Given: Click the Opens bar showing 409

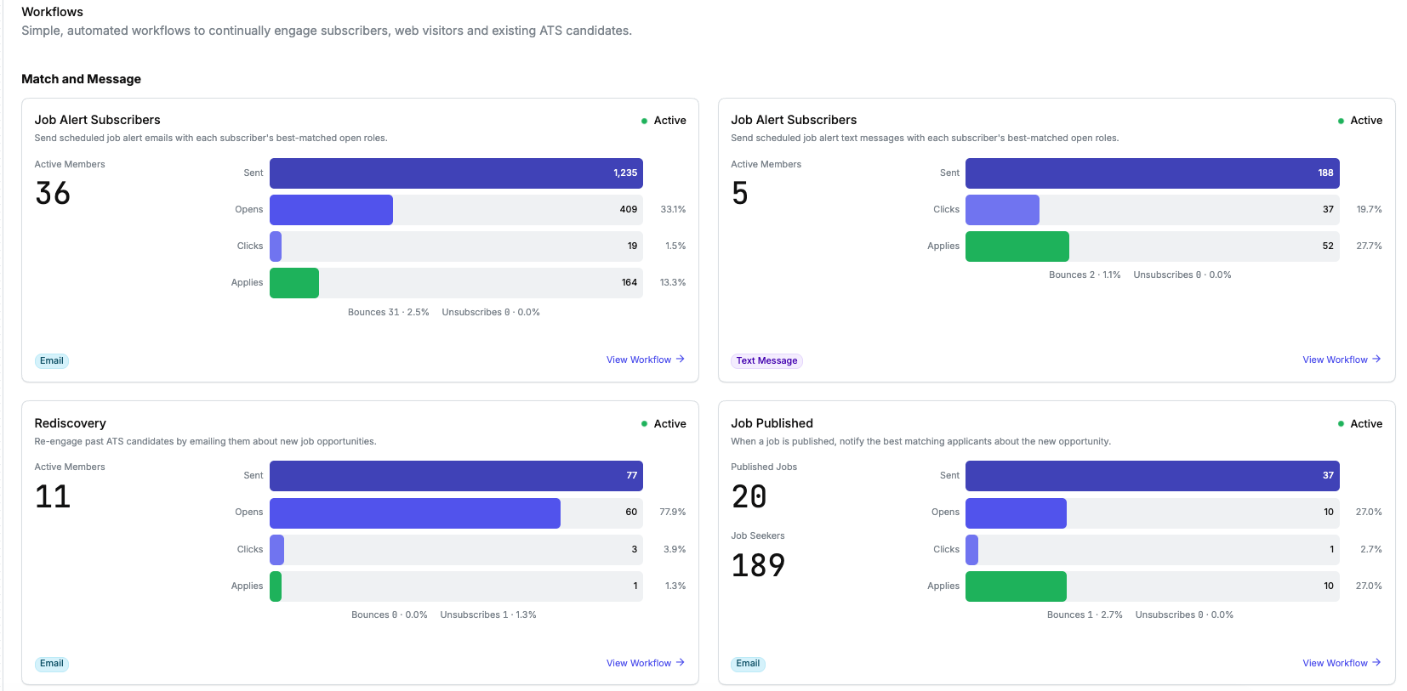Looking at the screenshot, I should tap(456, 209).
